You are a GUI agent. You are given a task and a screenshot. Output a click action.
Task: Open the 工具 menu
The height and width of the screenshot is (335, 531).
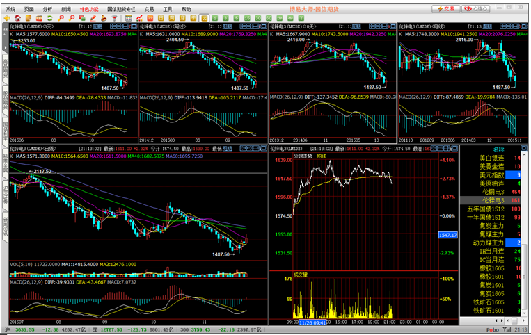pyautogui.click(x=167, y=9)
